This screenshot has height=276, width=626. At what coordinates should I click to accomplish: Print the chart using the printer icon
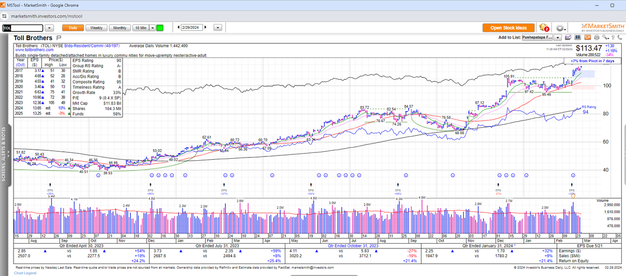click(597, 38)
